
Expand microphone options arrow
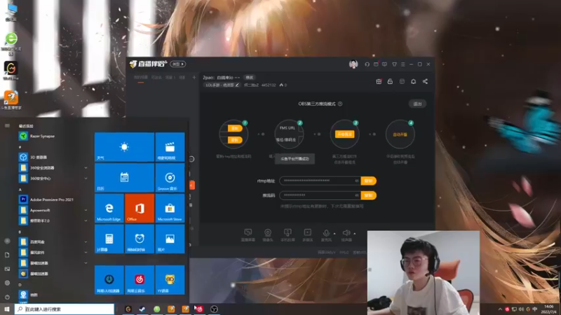coord(334,234)
